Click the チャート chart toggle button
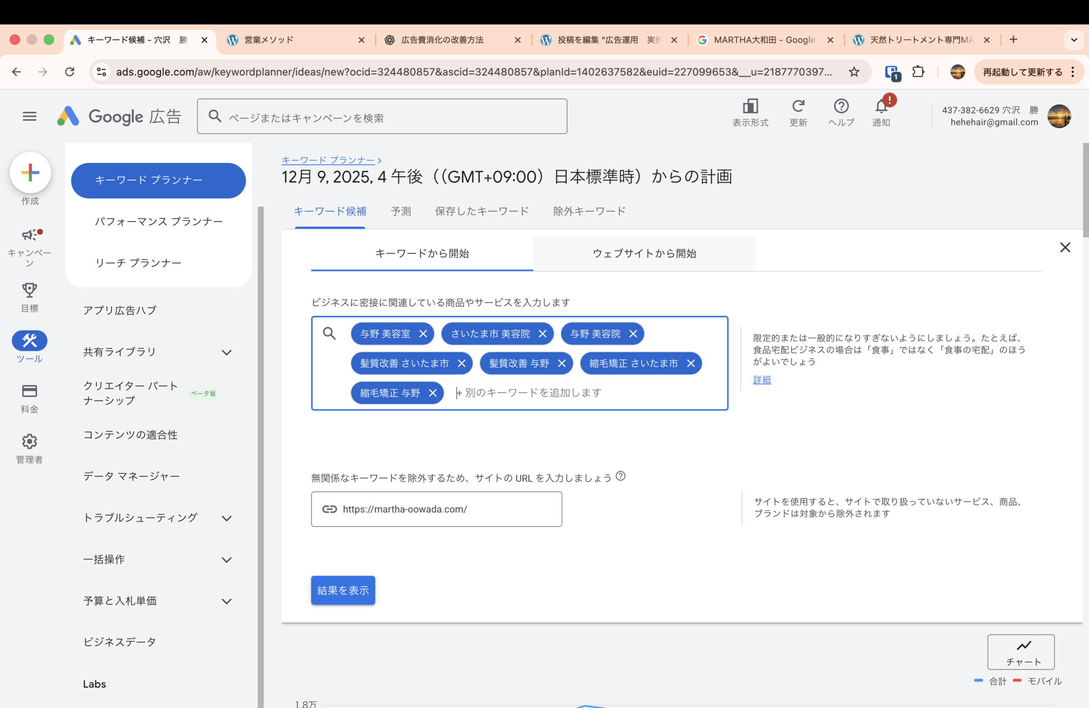Viewport: 1089px width, 708px height. click(x=1021, y=652)
